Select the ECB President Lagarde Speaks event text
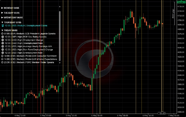The width and height of the screenshot is (186, 117). click(30, 34)
